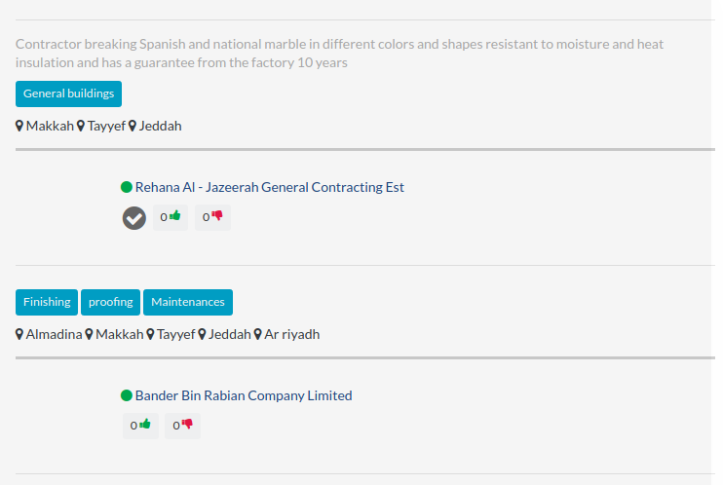Click thumbs-down icon for Rehana Al-Jazeerah
Viewport: 723px width, 485px height.
216,216
